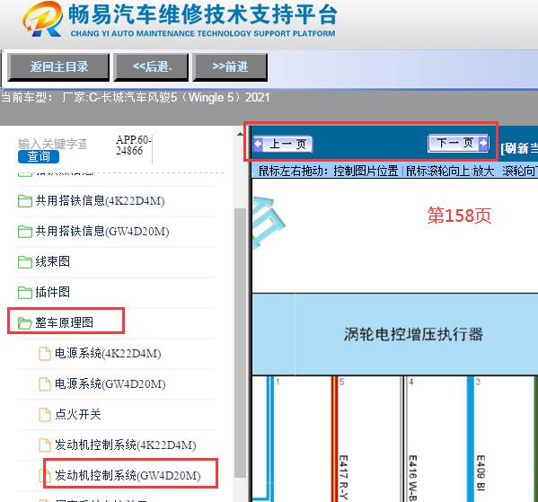Collapse the open 整车原理图 folder icon
The height and width of the screenshot is (502, 538).
pyautogui.click(x=25, y=323)
